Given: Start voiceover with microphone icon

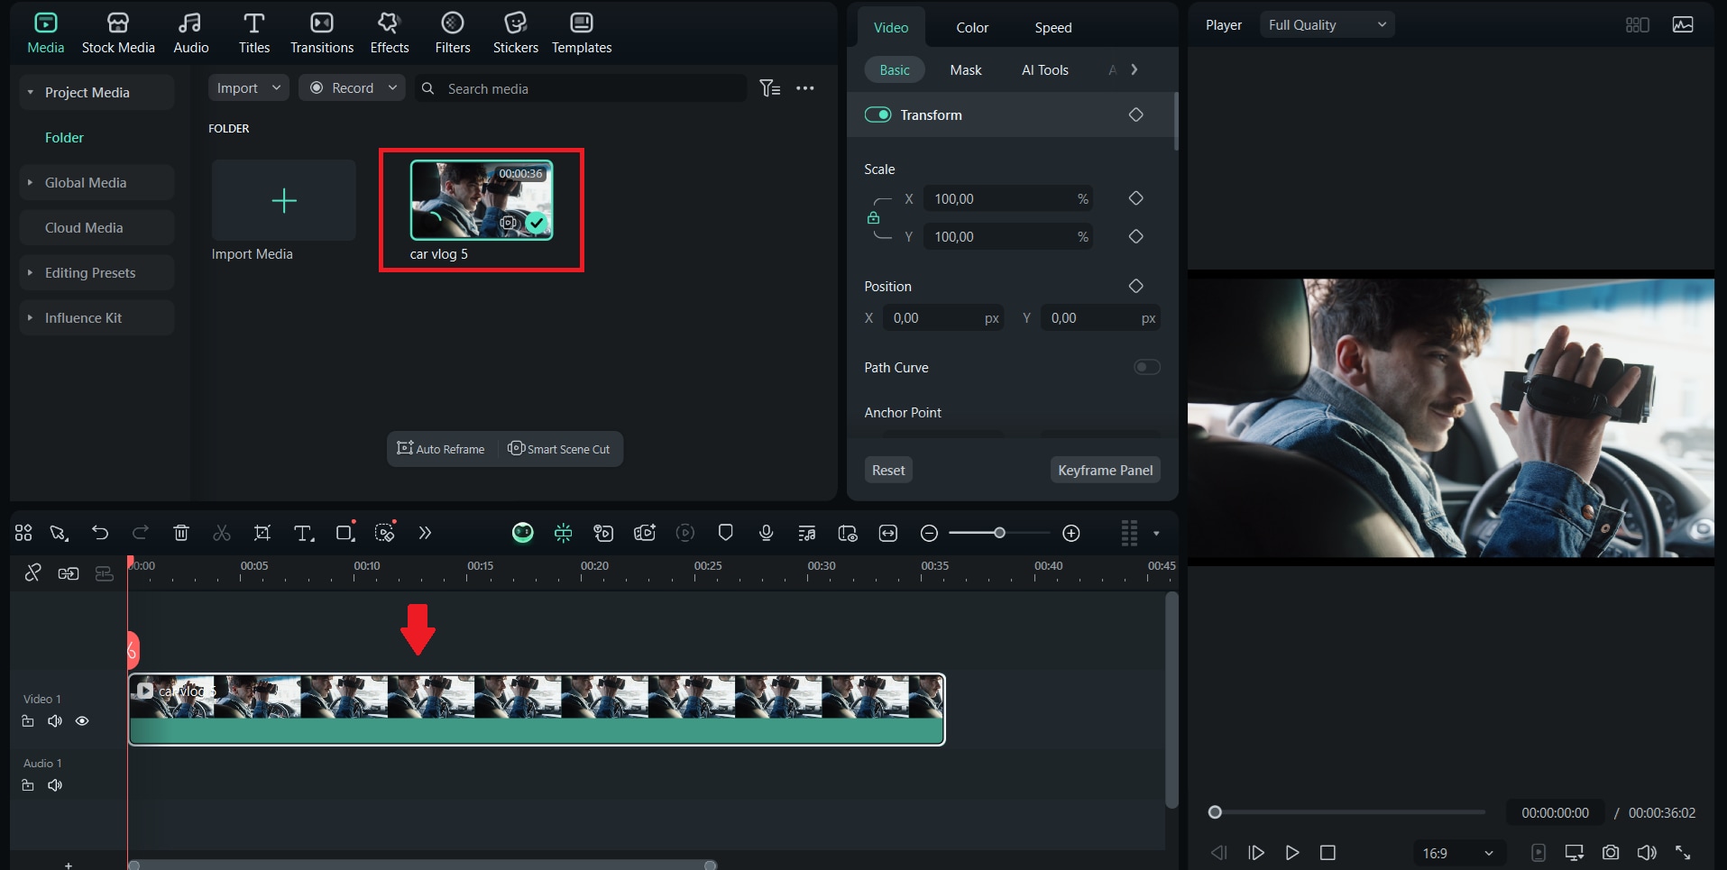Looking at the screenshot, I should (x=767, y=533).
